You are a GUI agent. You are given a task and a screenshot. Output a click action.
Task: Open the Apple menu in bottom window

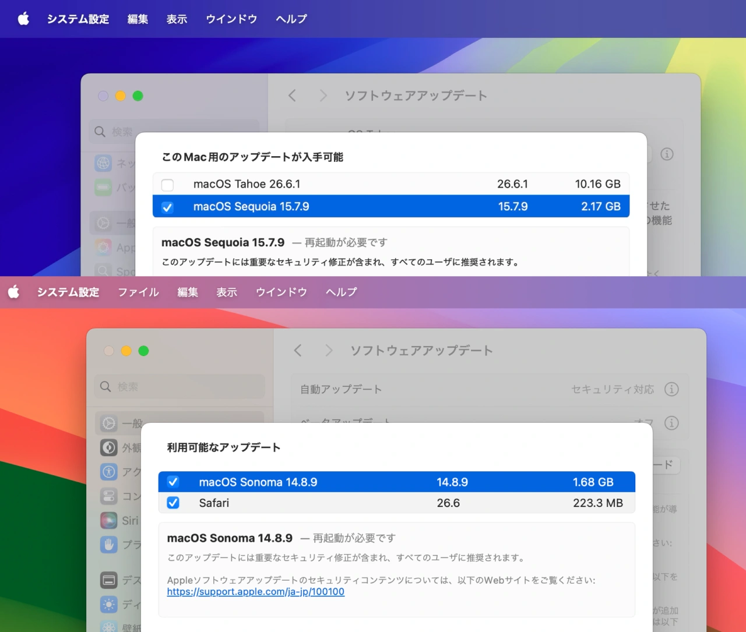point(14,292)
